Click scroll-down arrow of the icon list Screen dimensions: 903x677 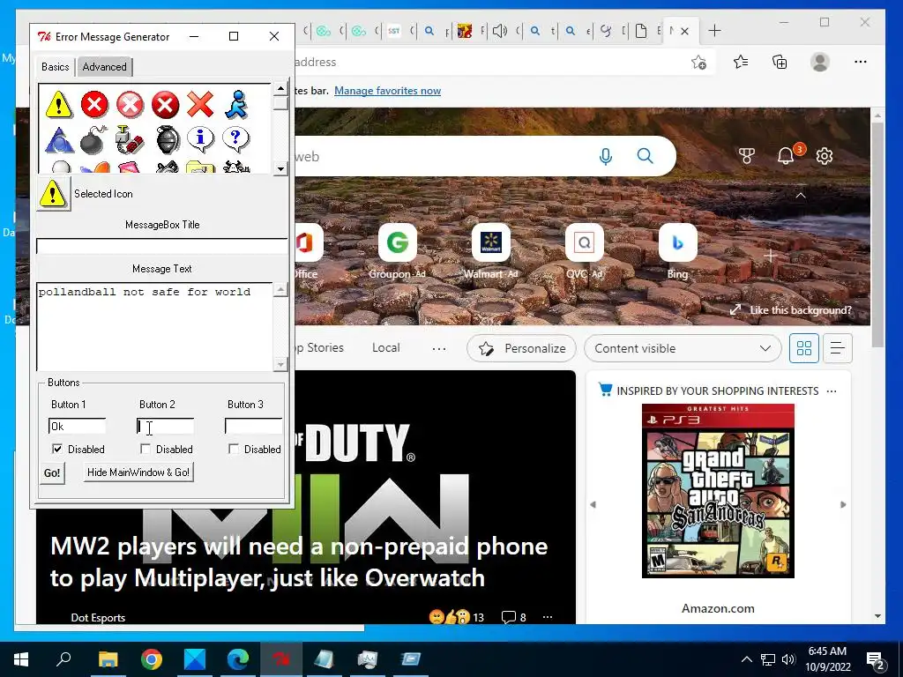point(280,168)
